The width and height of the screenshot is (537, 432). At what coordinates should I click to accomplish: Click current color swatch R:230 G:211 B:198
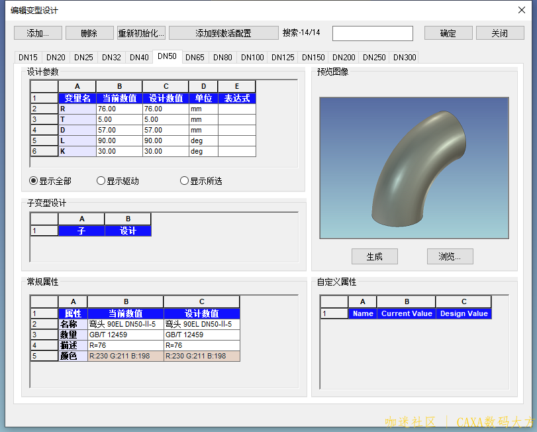[x=126, y=356]
